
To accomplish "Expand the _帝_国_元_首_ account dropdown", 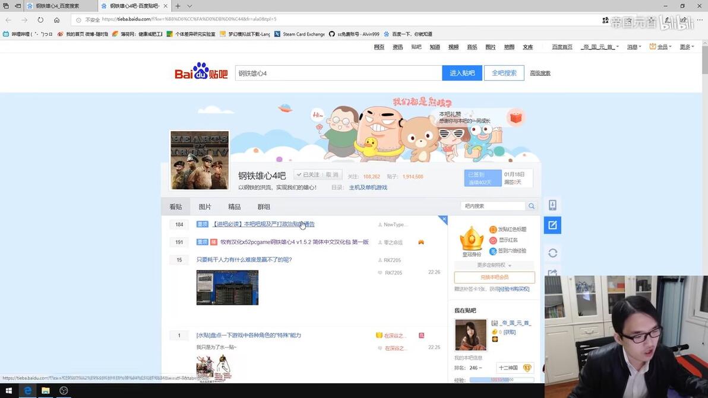I will click(x=600, y=47).
